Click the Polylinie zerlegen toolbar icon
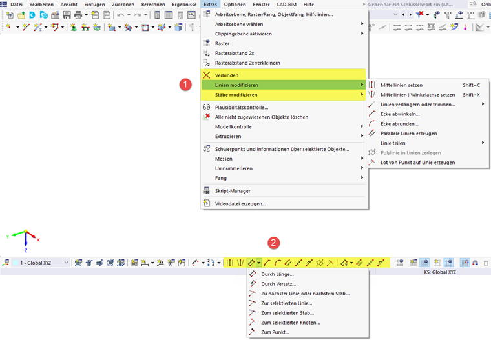 point(319,263)
